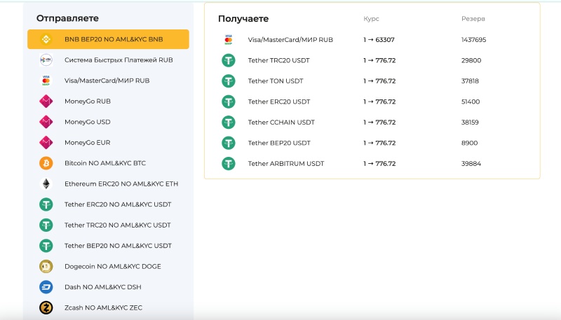561x320 pixels.
Task: Click the Ethereum diamond icon
Action: [46, 184]
